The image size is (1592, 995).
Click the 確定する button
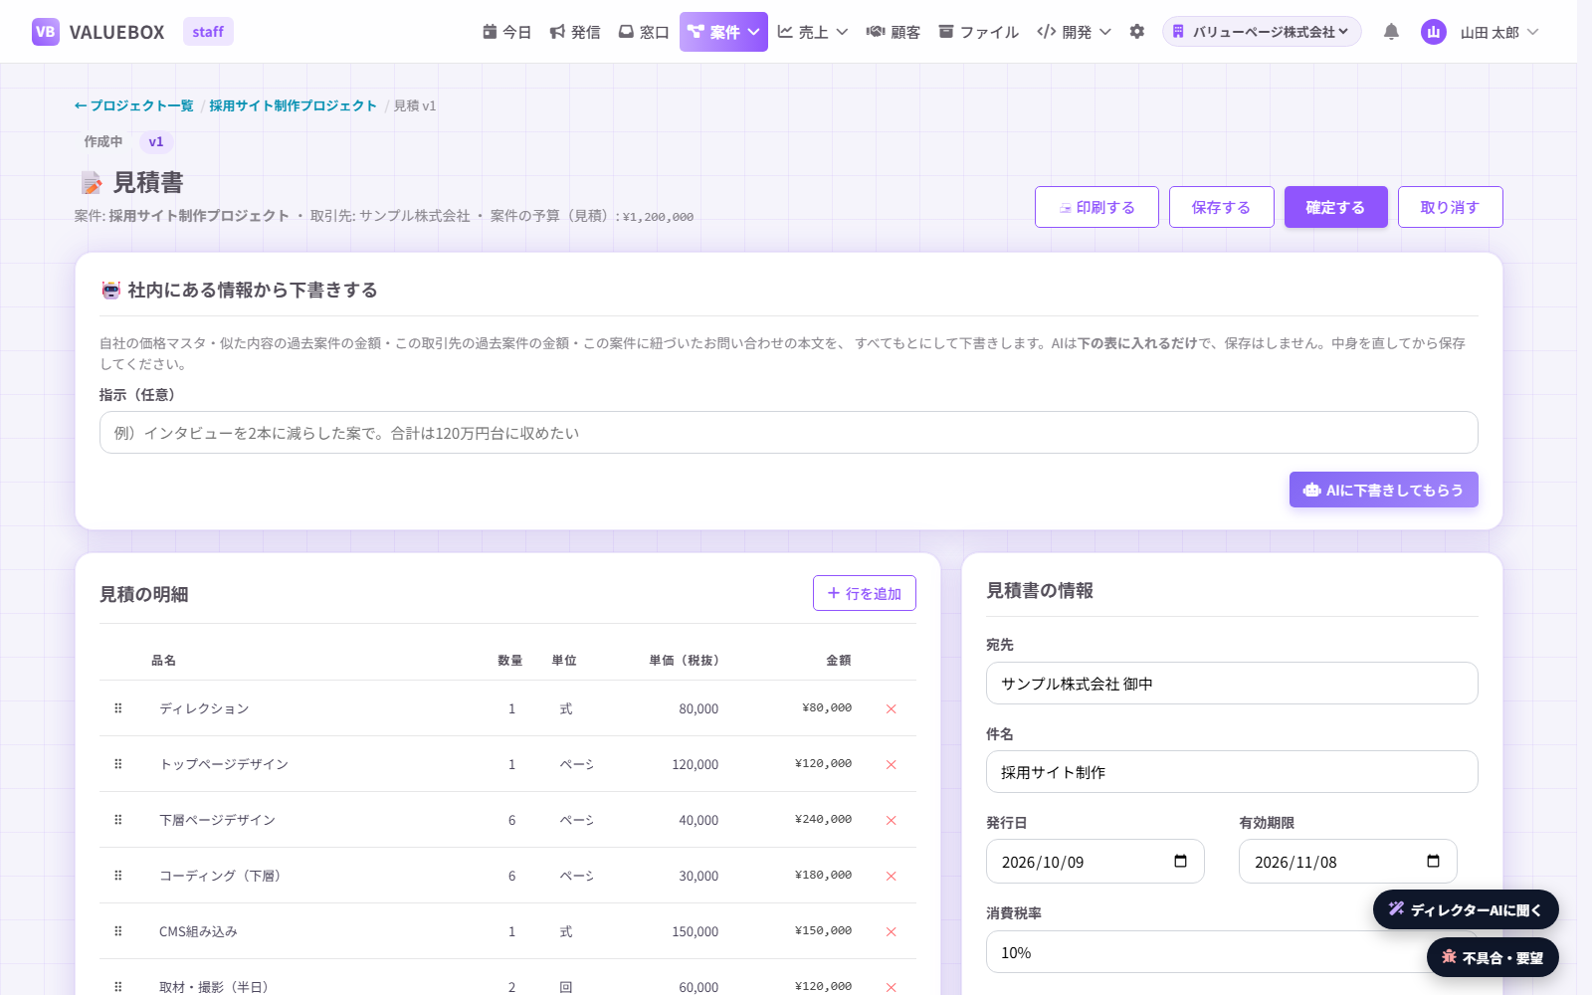tap(1336, 207)
